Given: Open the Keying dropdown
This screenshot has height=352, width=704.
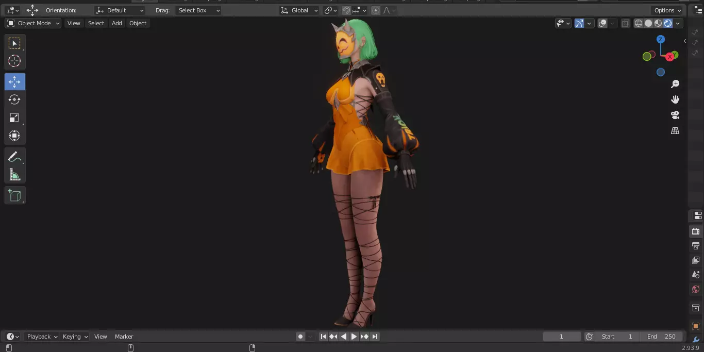Looking at the screenshot, I should click(75, 337).
